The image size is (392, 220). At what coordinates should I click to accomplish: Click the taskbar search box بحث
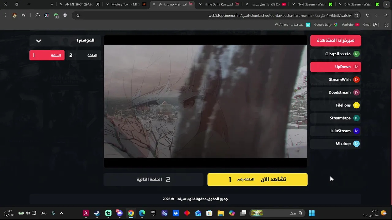[277, 213]
